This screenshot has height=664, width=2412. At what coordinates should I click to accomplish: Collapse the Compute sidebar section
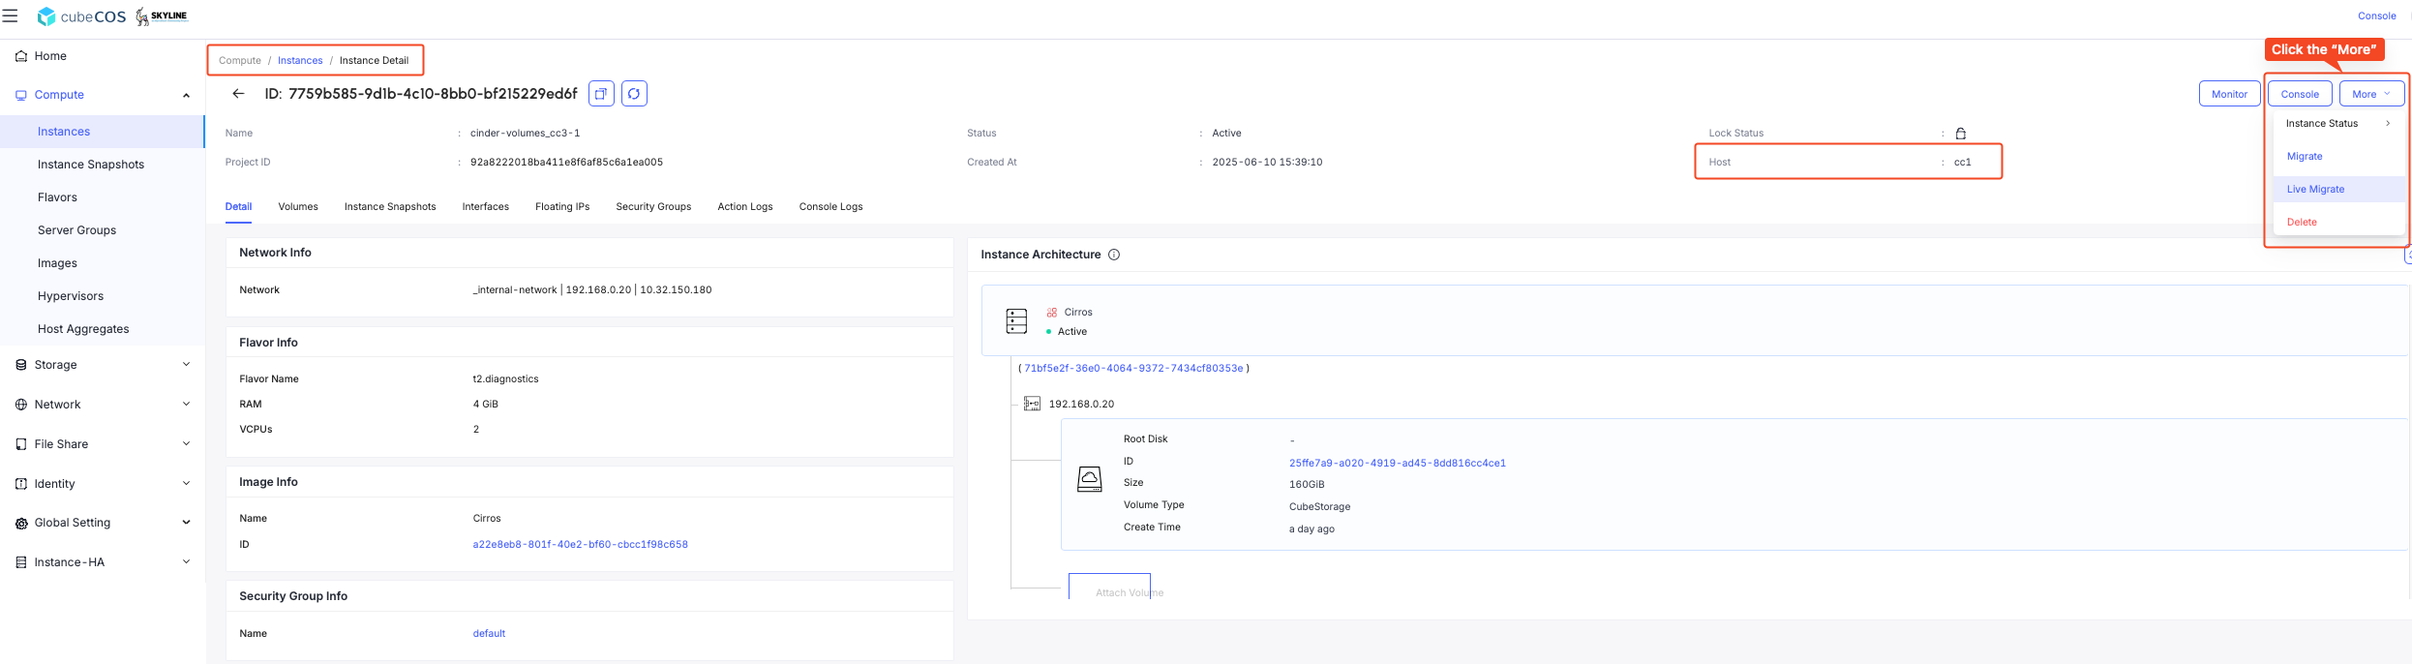pyautogui.click(x=186, y=95)
